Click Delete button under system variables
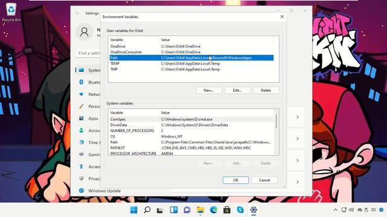 tap(266, 163)
